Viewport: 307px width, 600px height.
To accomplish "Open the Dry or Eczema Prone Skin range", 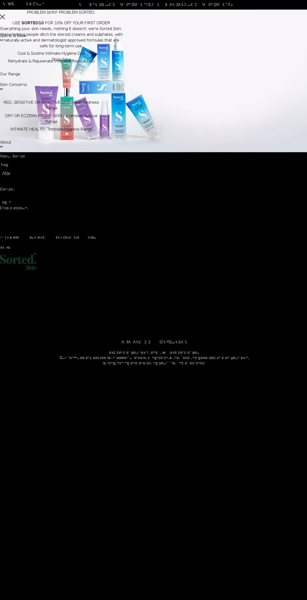I will 51,118.
